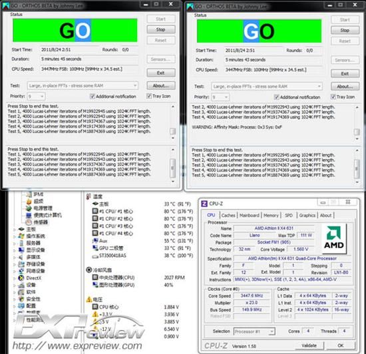The width and height of the screenshot is (366, 354).
Task: Expand 存储设备 node arrow in sidebar tree
Action: point(15,264)
